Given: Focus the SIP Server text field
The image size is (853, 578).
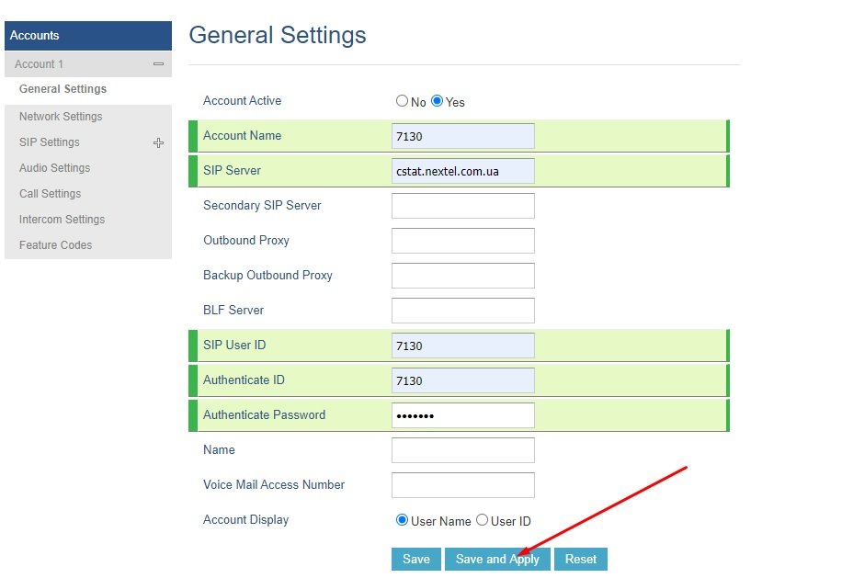Looking at the screenshot, I should 462,171.
